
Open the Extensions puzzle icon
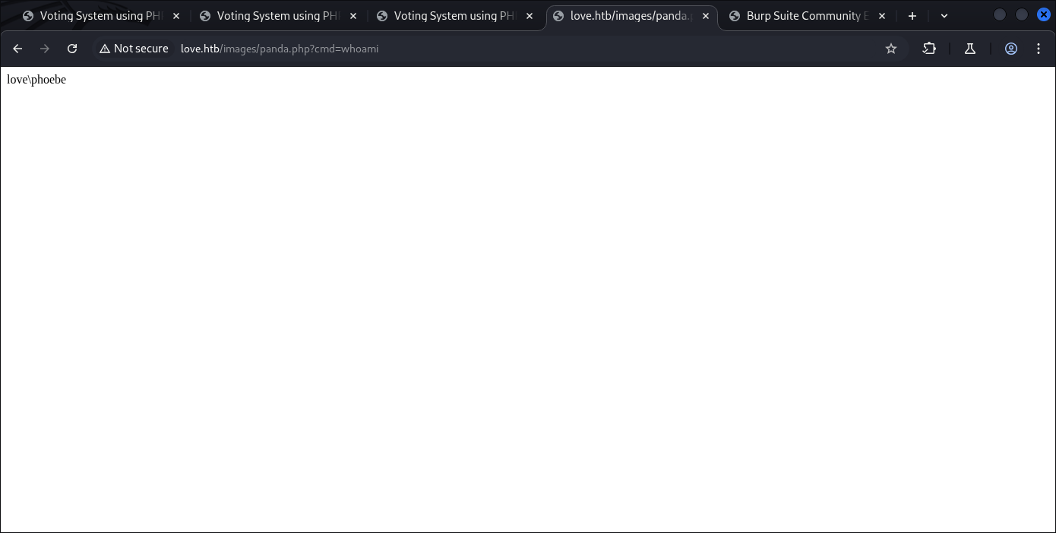(x=929, y=49)
